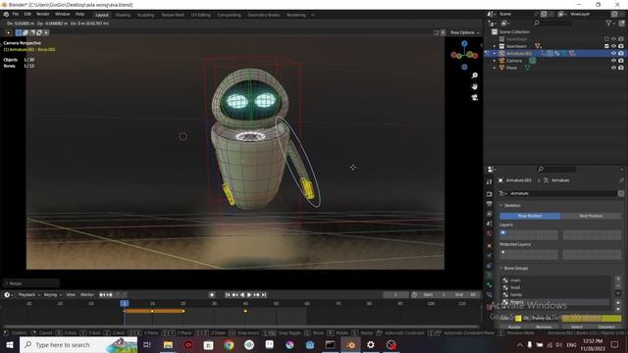Jump to the timeline start frame
This screenshot has width=628, height=353.
228,295
